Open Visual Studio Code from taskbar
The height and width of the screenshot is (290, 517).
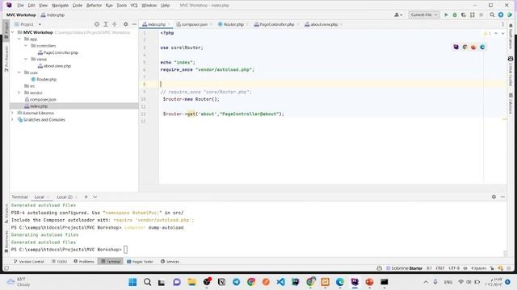point(280,282)
